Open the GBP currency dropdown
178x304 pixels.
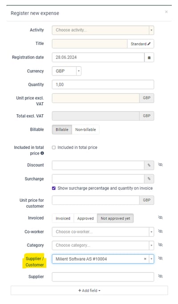click(67, 71)
